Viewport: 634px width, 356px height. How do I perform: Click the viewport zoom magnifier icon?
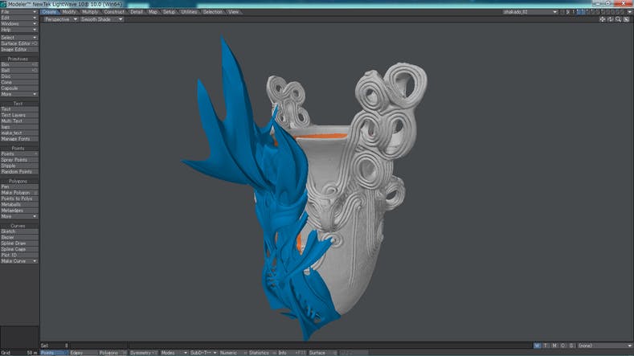617,19
